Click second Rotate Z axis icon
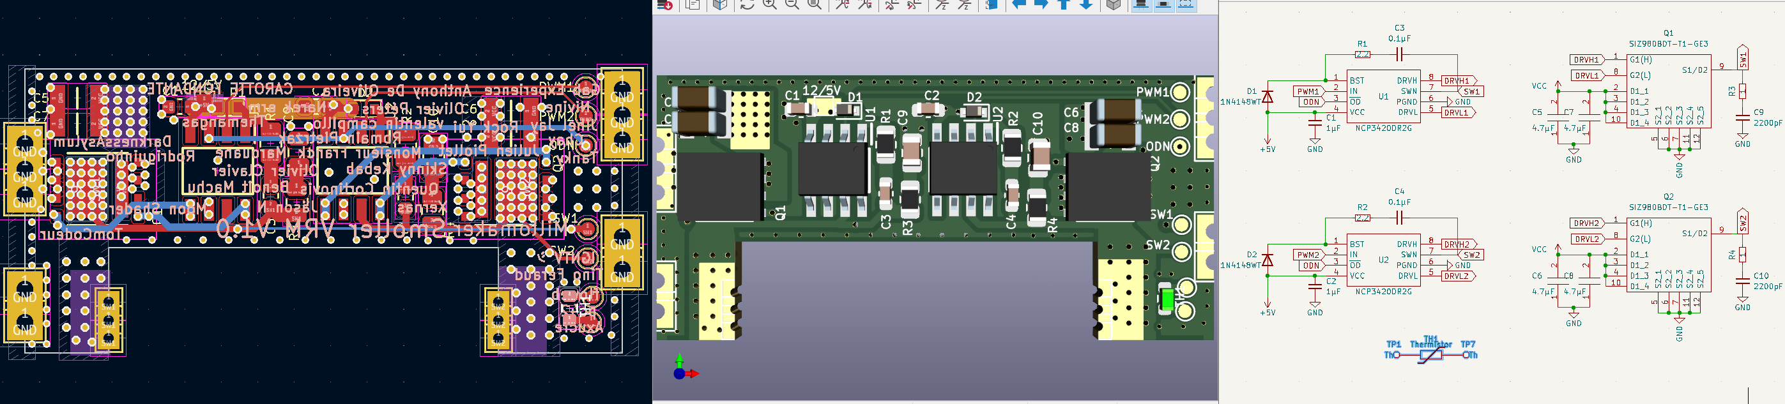 pos(965,4)
